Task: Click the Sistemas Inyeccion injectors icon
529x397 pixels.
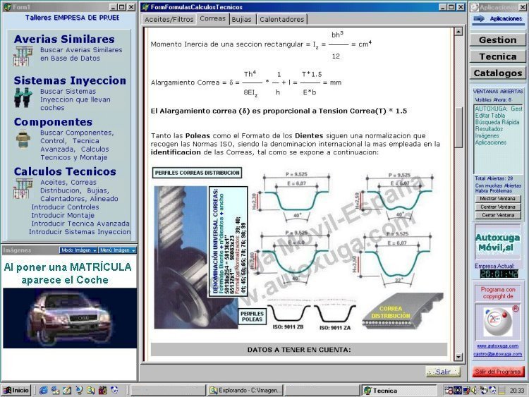Action: [x=23, y=98]
